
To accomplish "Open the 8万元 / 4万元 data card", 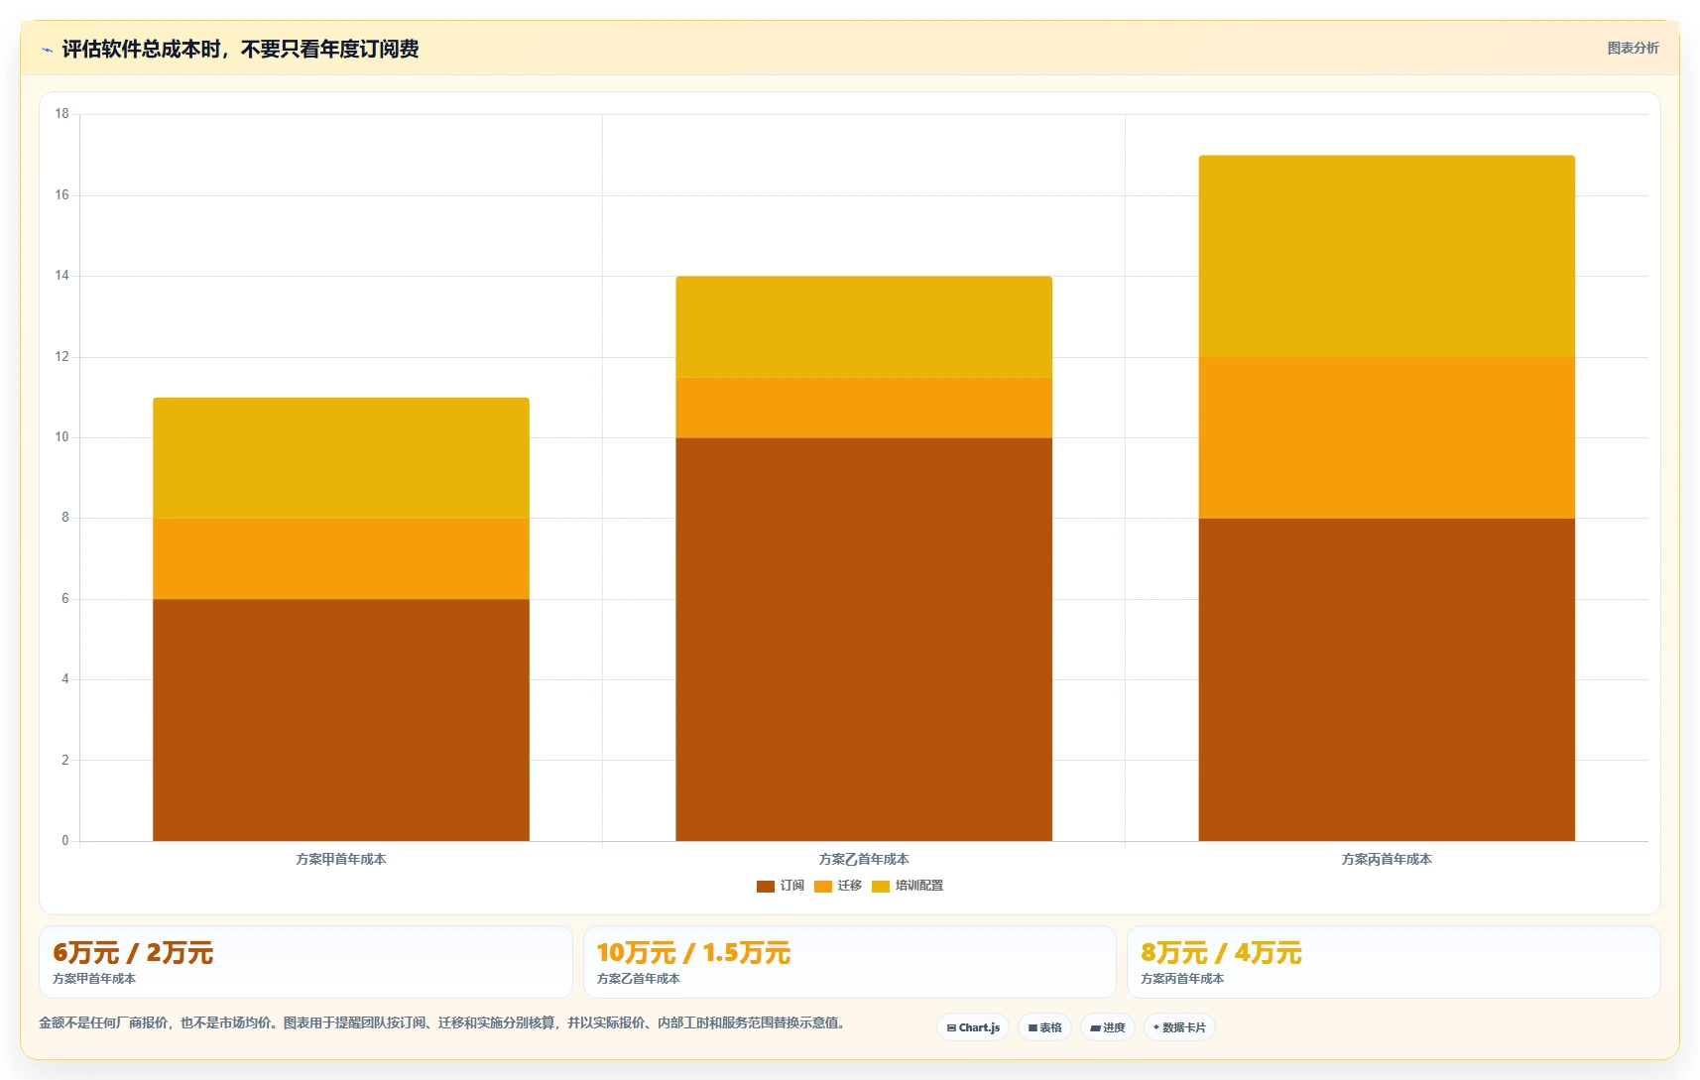I will (x=1394, y=962).
